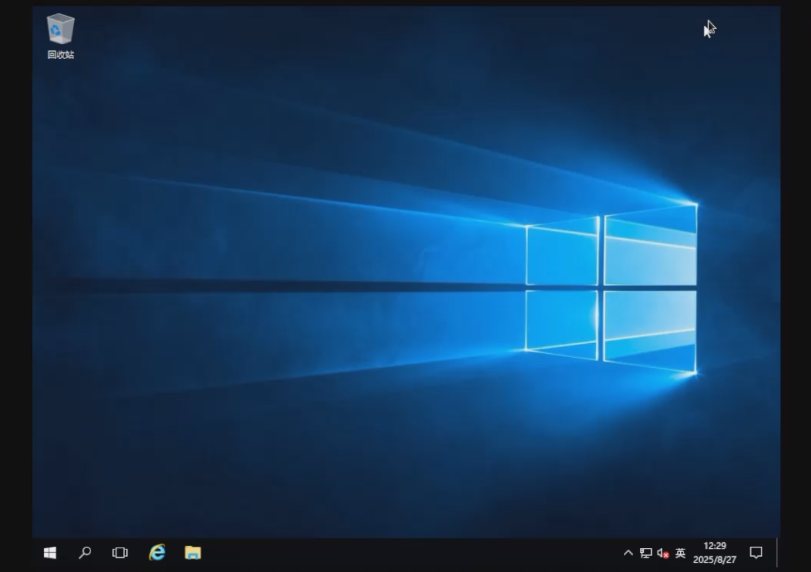Viewport: 811px width, 572px height.
Task: Open calendar from 2025/8/27 date
Action: tap(714, 559)
